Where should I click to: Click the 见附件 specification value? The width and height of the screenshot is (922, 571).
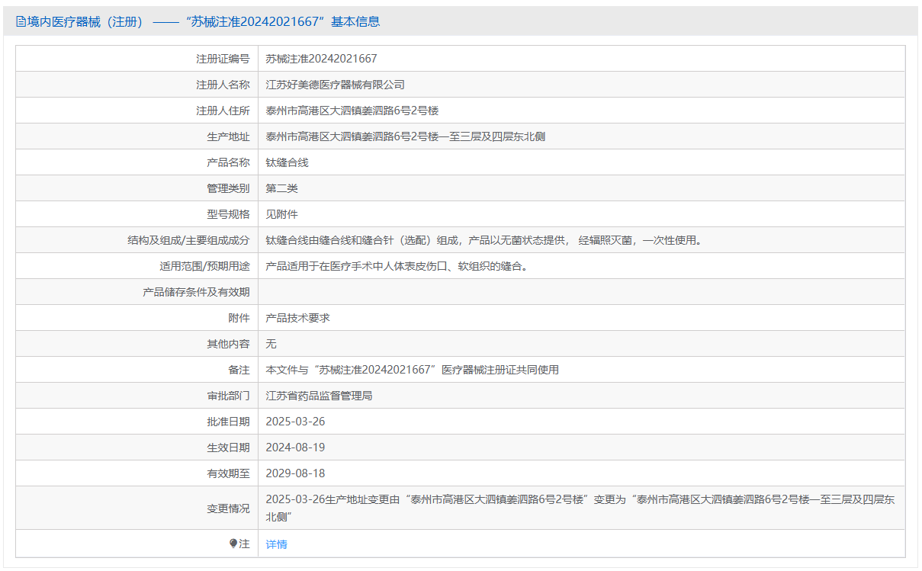pyautogui.click(x=281, y=214)
